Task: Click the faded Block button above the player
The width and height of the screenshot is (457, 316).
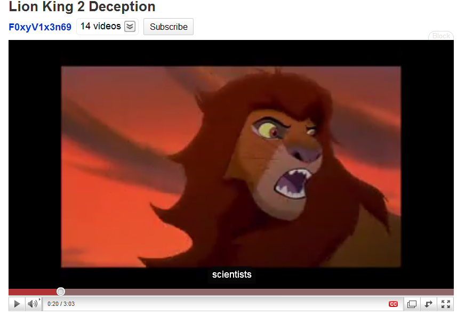Action: point(441,36)
